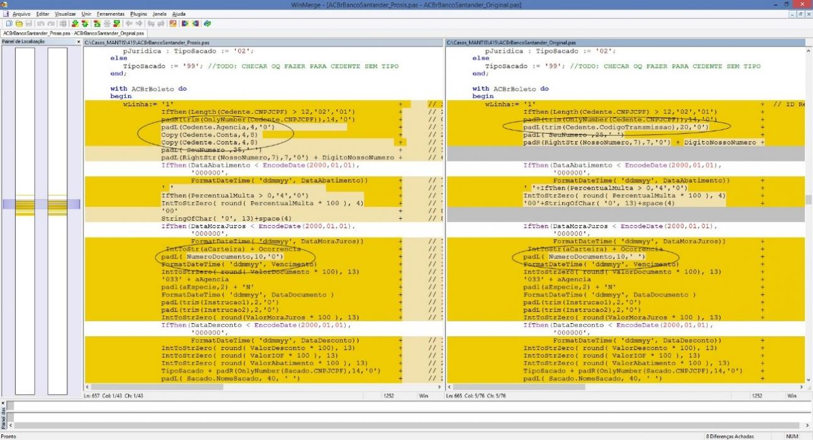
Task: Go to last difference toolbar icon
Action: click(117, 23)
